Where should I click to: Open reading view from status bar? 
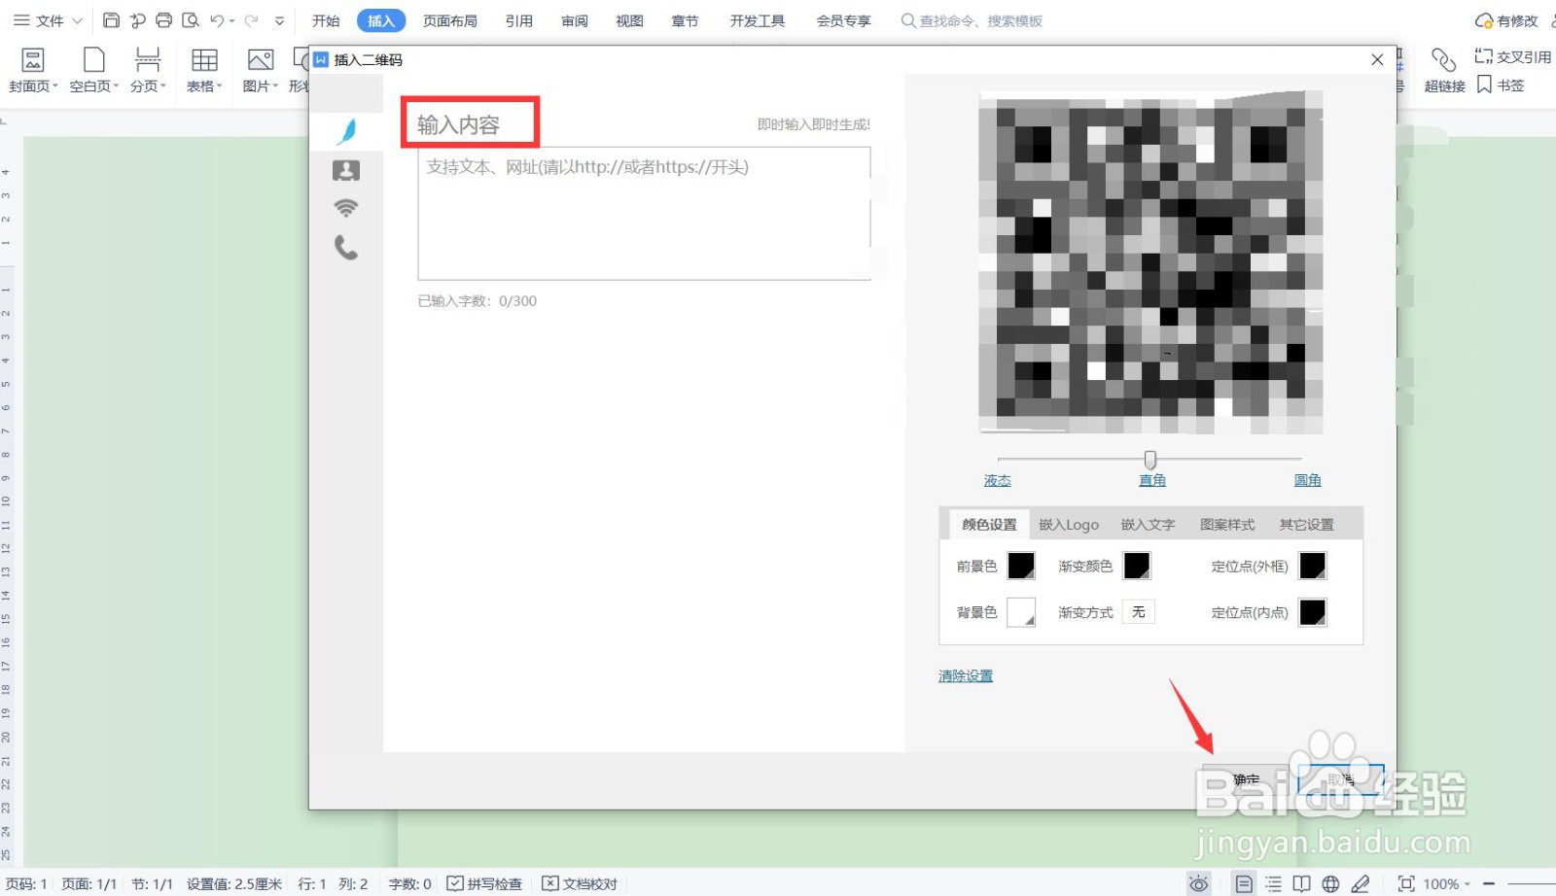click(x=1301, y=883)
